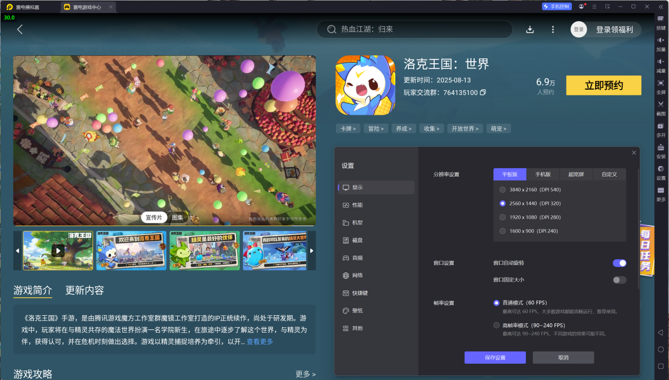Open the 网络 settings section
669x380 pixels.
(376, 275)
